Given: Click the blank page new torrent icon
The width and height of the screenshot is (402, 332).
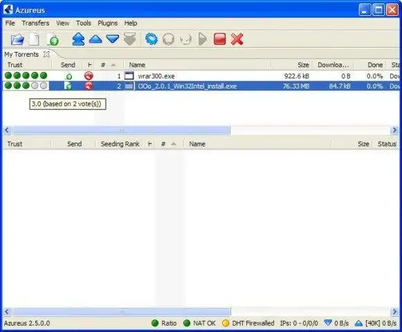Looking at the screenshot, I should click(35, 39).
